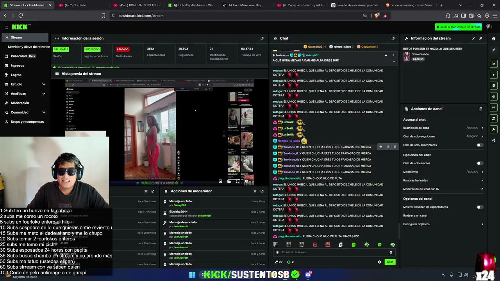Pop out the Acciones de moderador panel

click(x=262, y=191)
